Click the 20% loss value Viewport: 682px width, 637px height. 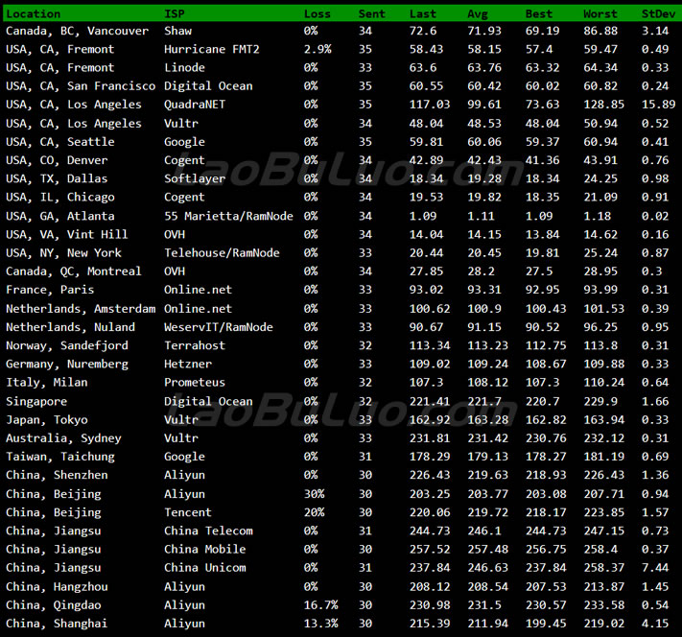pyautogui.click(x=314, y=512)
